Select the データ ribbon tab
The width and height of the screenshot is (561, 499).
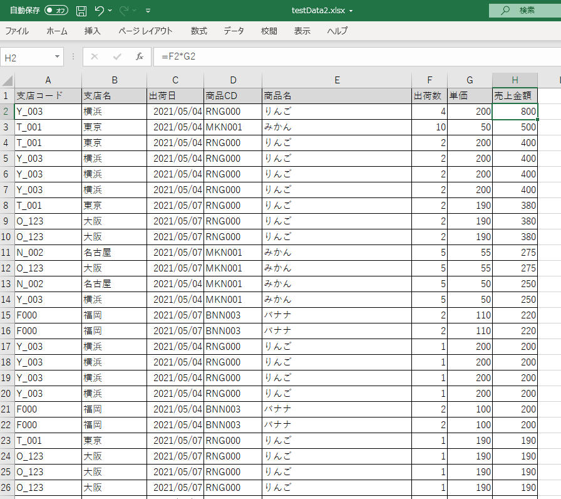(x=234, y=31)
